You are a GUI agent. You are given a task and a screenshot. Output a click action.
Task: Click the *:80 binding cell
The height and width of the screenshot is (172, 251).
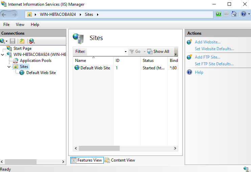[x=173, y=68]
